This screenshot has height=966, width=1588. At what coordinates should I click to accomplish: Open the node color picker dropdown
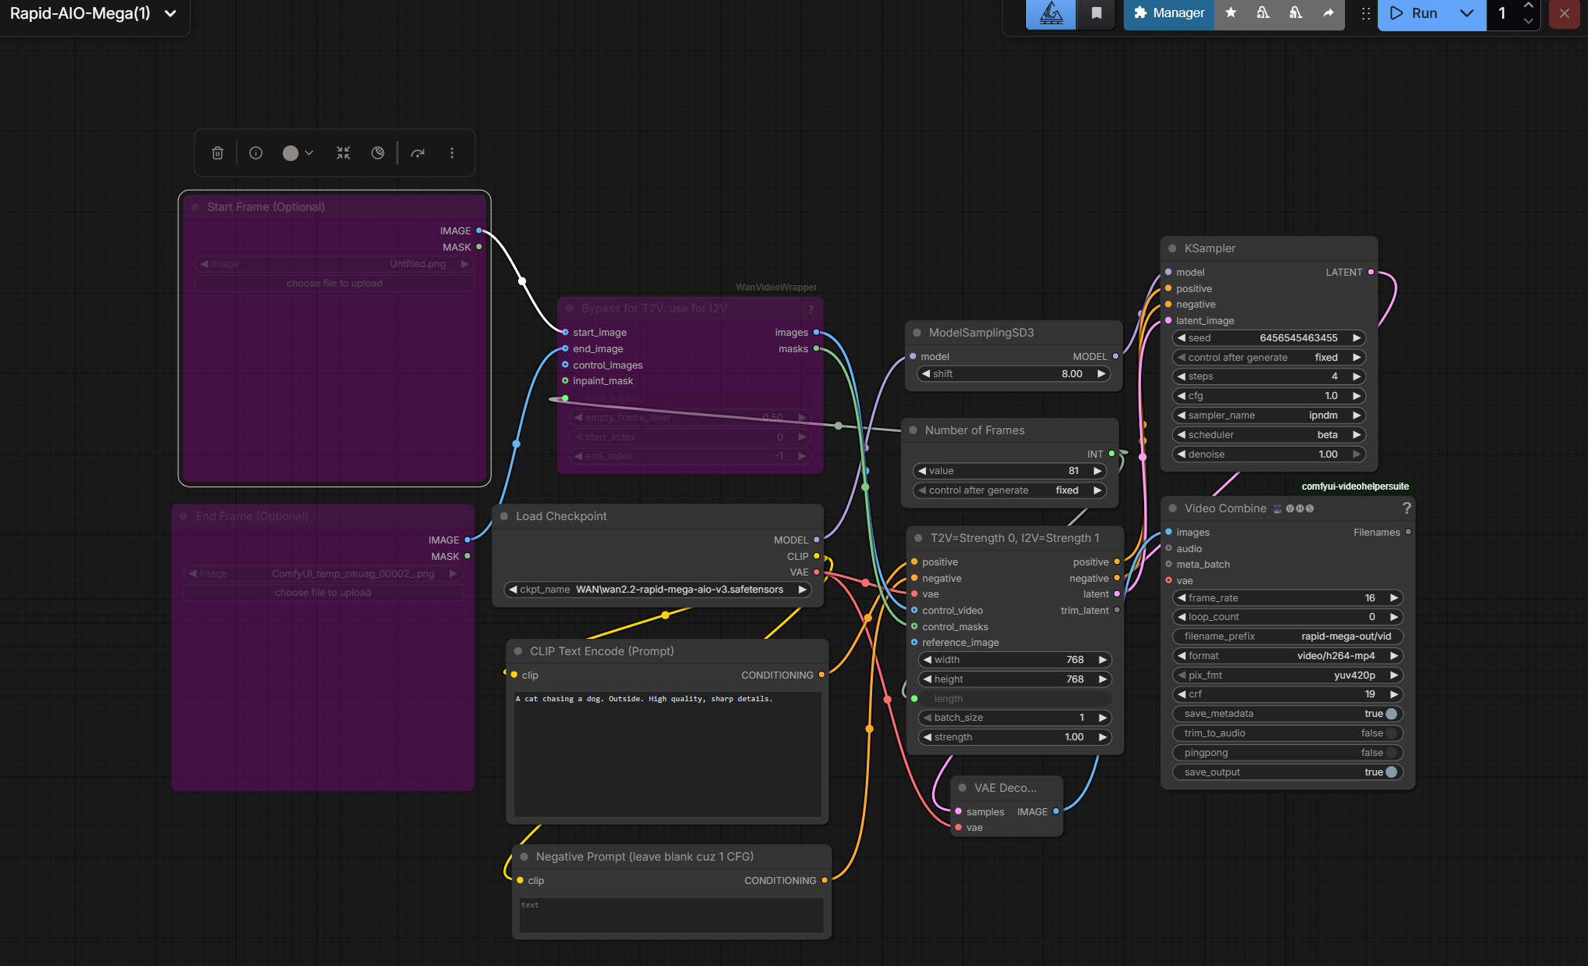tap(309, 153)
